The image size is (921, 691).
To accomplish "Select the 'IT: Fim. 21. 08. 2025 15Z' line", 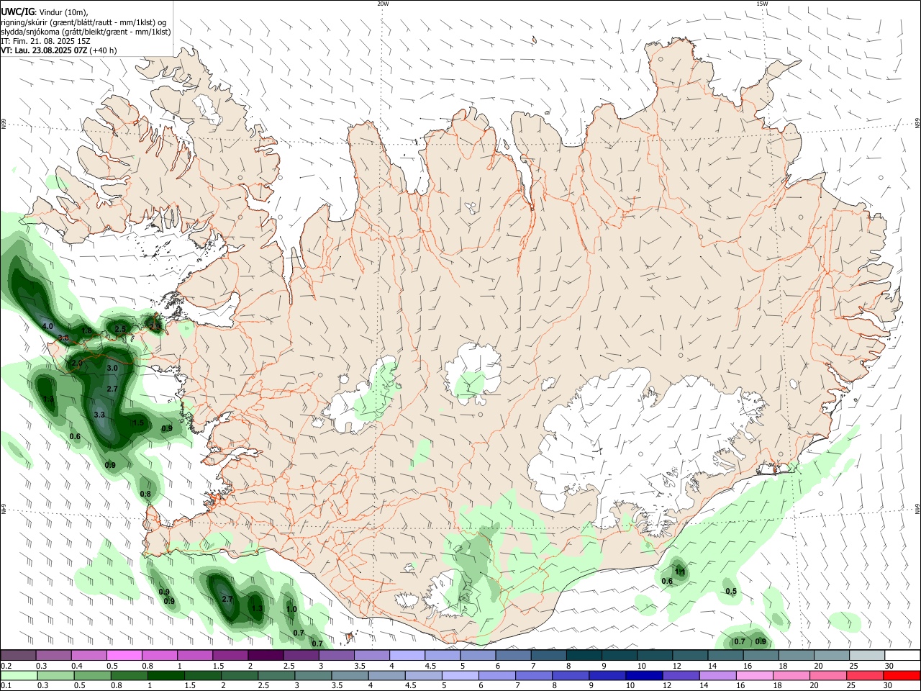I will (x=45, y=41).
